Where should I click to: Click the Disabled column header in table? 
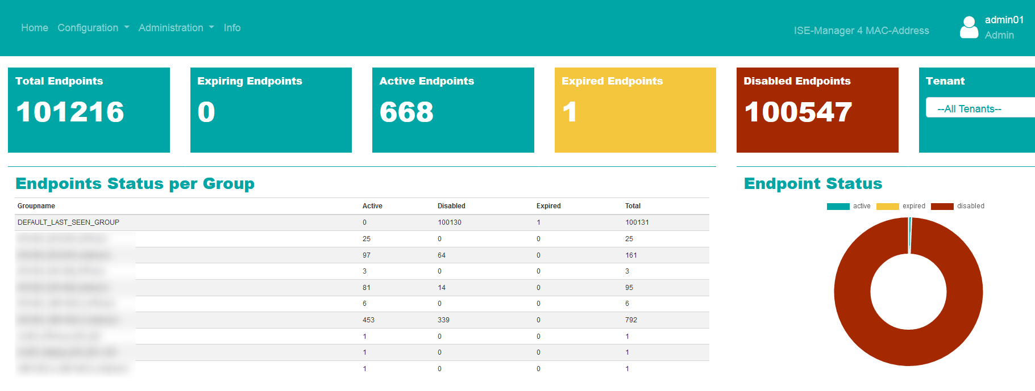(451, 206)
